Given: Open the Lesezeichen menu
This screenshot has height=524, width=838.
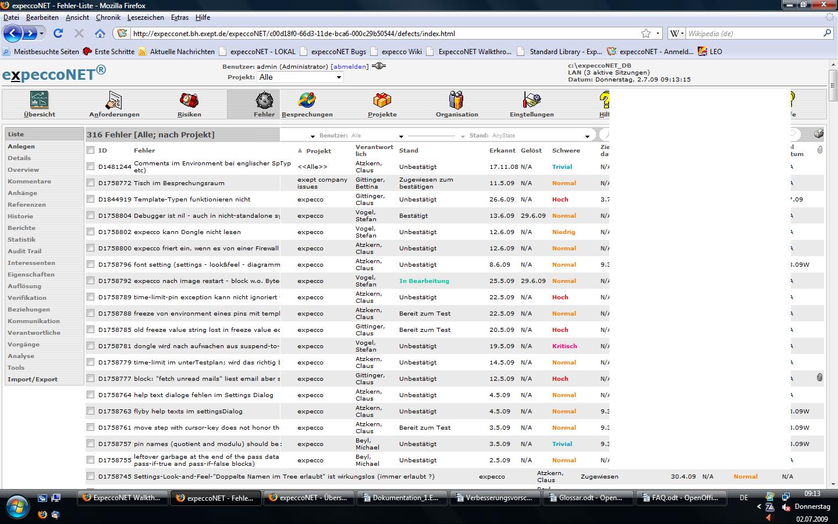Looking at the screenshot, I should tap(145, 17).
